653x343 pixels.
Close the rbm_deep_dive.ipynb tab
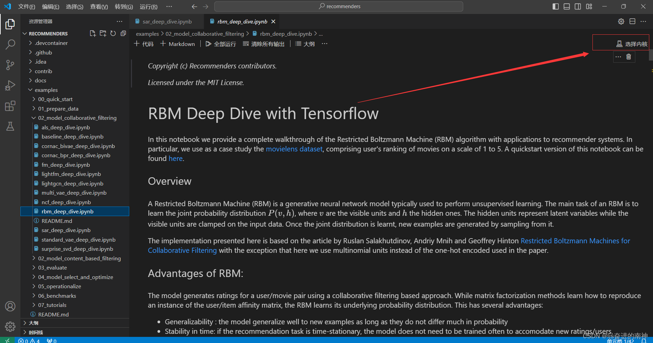click(x=273, y=21)
